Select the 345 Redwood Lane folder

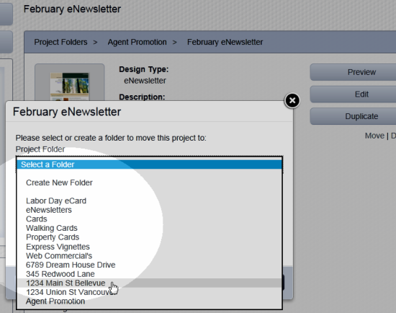tap(149, 274)
